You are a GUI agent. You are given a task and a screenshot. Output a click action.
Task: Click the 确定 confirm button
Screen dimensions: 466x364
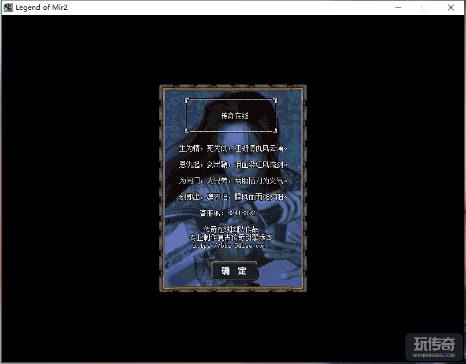[234, 271]
